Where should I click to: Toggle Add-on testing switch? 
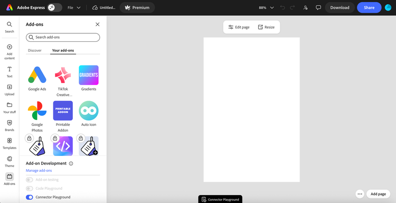(x=29, y=180)
